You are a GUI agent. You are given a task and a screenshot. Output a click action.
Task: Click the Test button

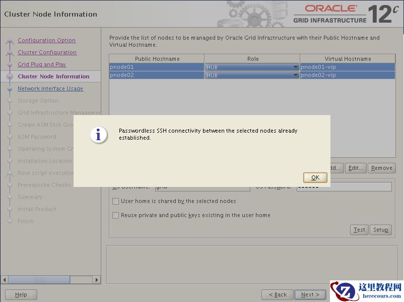359,230
